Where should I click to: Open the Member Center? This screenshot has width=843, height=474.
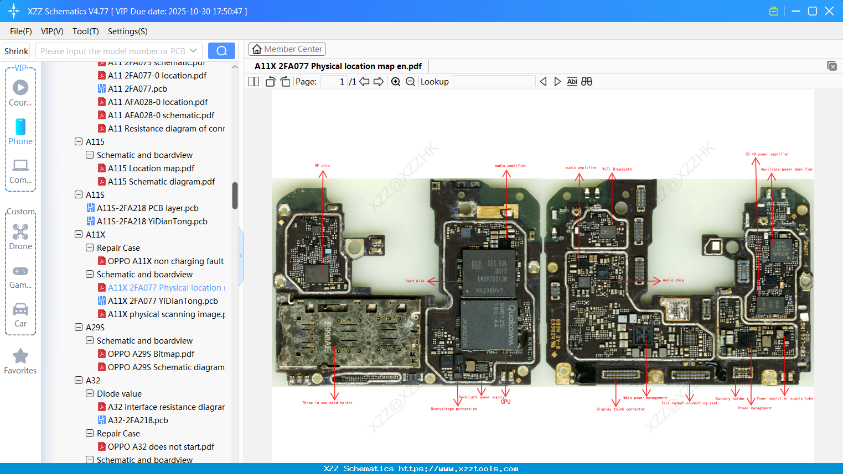click(x=287, y=49)
